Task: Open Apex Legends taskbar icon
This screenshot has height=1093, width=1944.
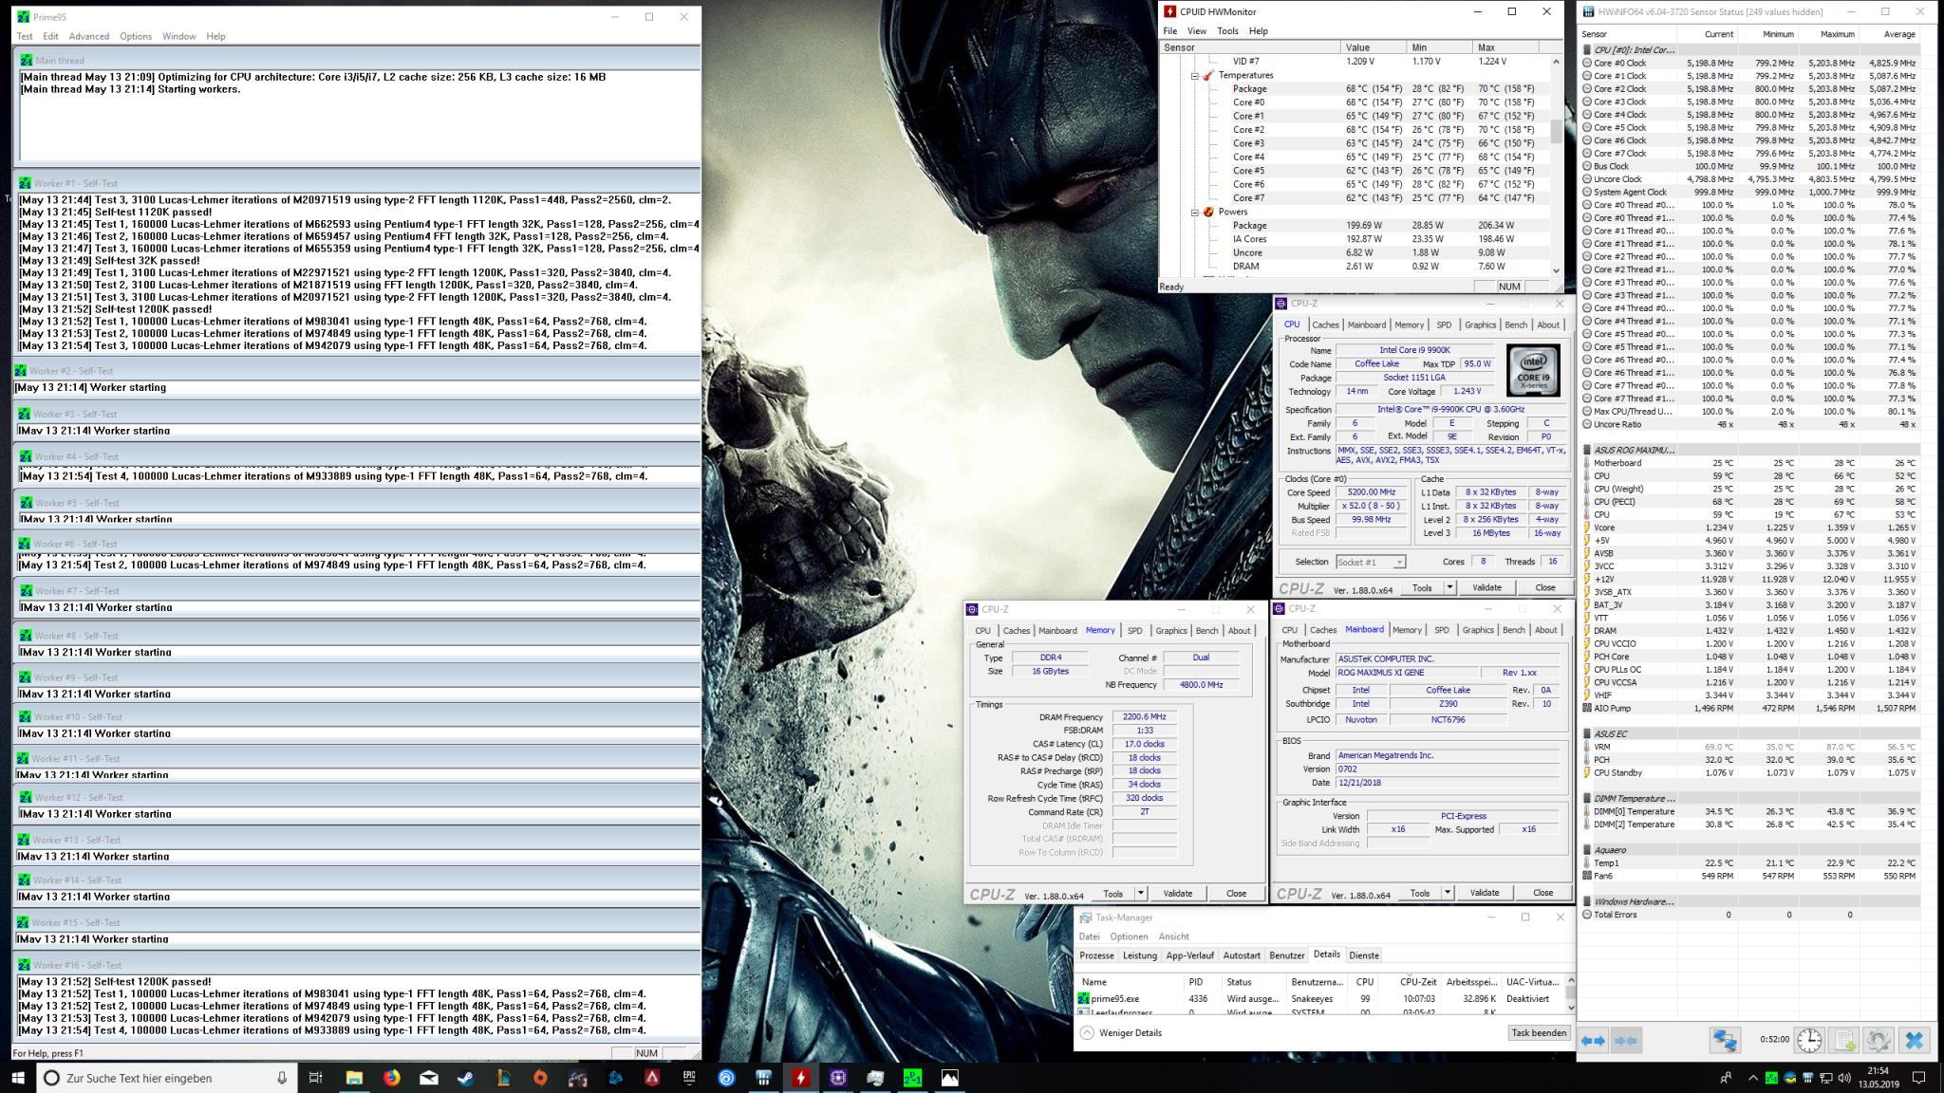Action: [652, 1078]
